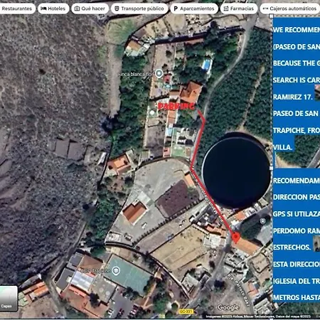Click the place pin beside the sports court
320x320 pixels.
point(116,270)
